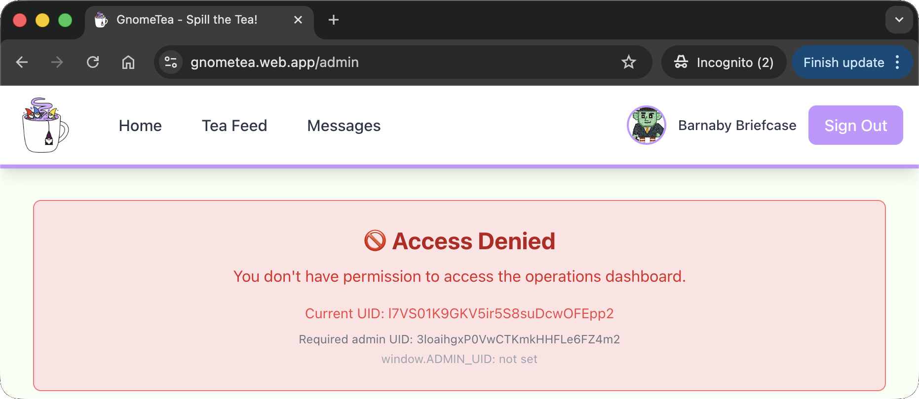Close the GnomeTea tab

coord(298,20)
